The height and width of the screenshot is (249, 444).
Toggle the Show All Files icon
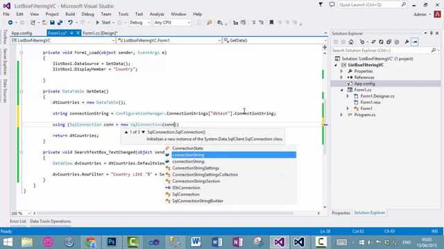click(397, 41)
